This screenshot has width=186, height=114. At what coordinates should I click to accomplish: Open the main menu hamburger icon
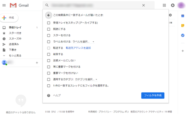point(4,5)
